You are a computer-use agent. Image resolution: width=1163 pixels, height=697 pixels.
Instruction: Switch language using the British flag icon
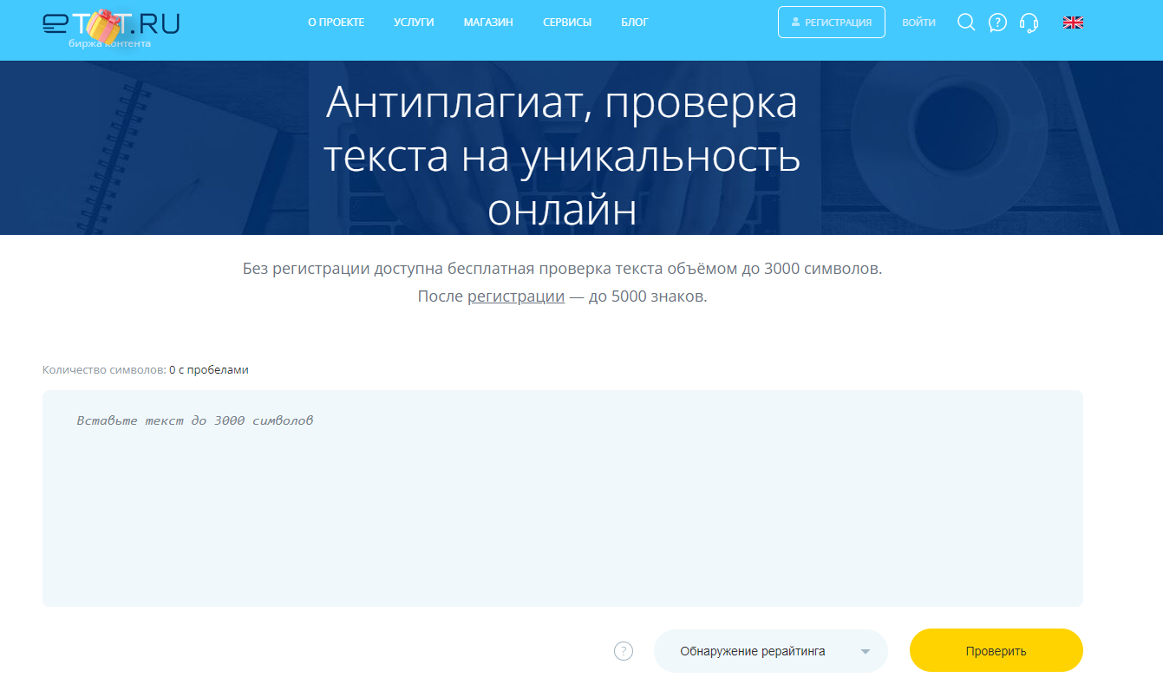tap(1073, 22)
